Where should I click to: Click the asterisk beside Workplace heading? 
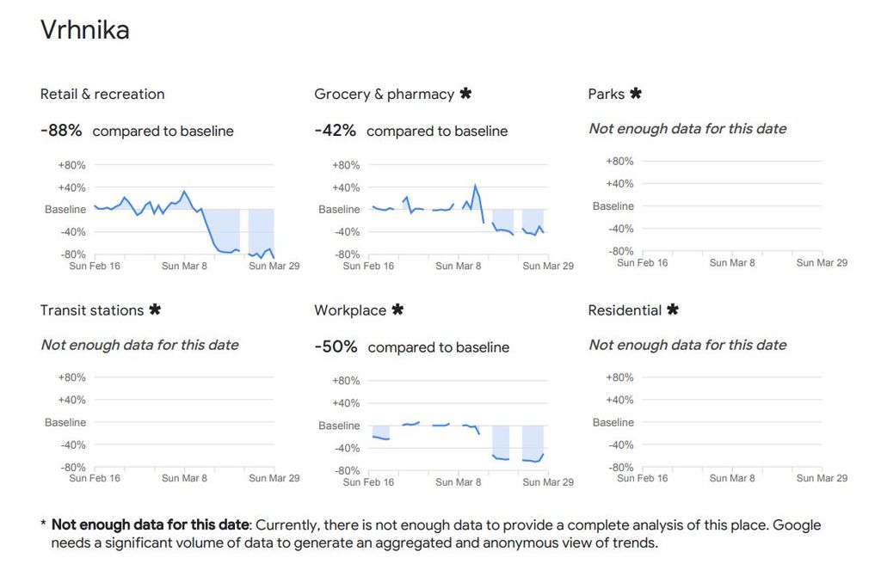click(x=397, y=310)
